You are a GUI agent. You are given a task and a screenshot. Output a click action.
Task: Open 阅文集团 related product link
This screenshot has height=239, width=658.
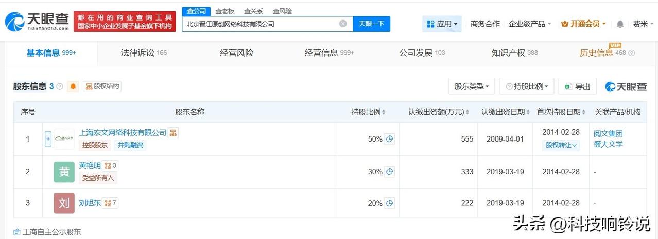point(608,134)
